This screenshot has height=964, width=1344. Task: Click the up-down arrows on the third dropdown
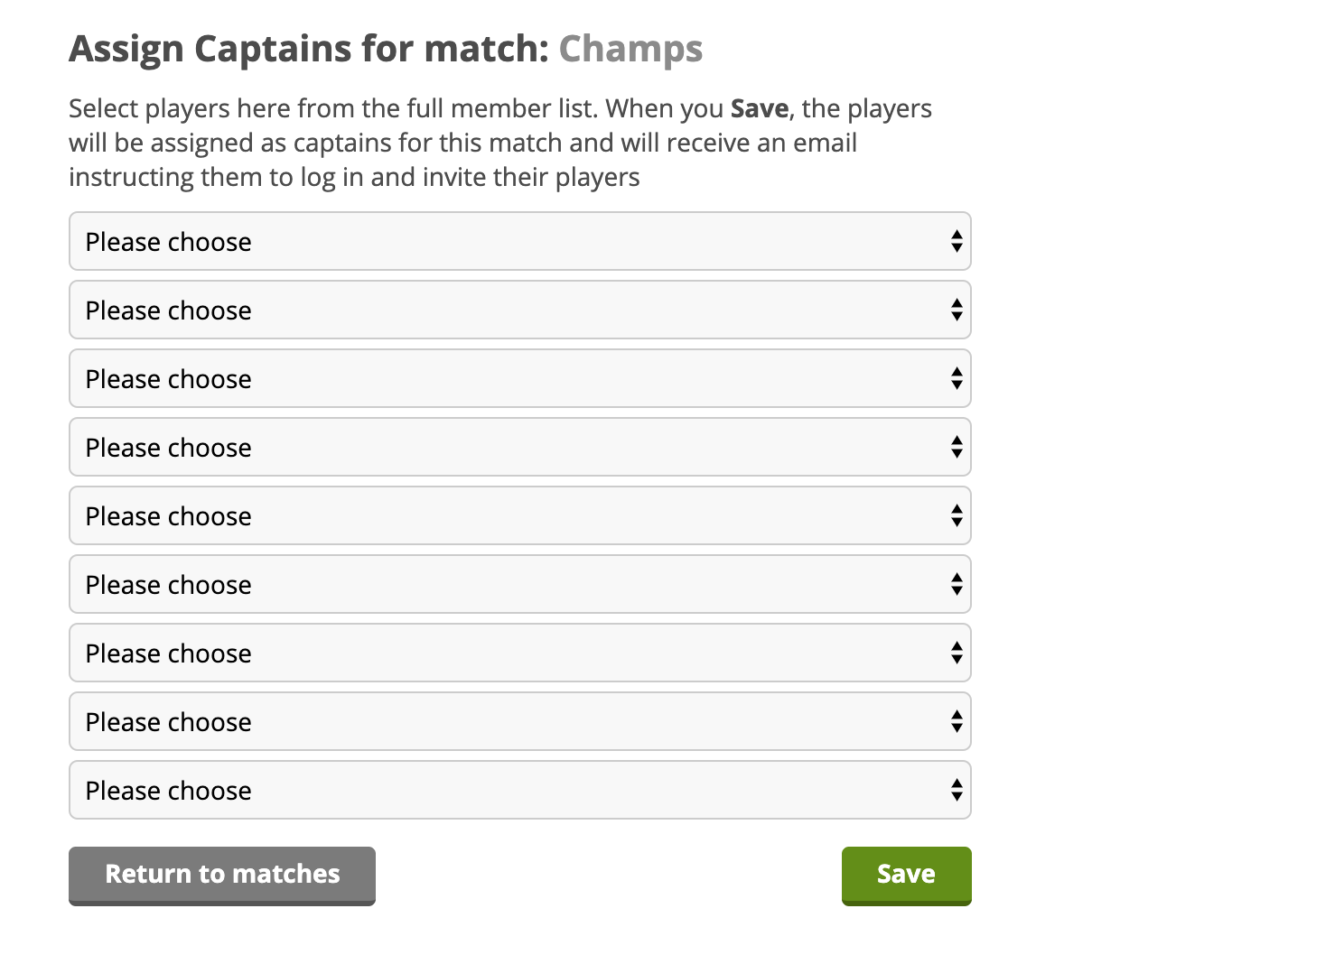957,378
